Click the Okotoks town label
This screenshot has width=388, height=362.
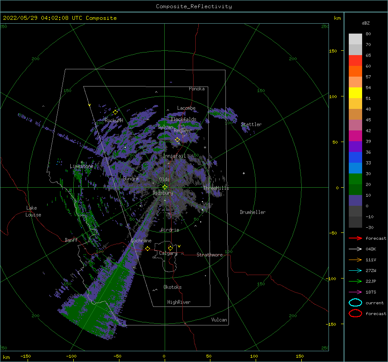(172, 287)
